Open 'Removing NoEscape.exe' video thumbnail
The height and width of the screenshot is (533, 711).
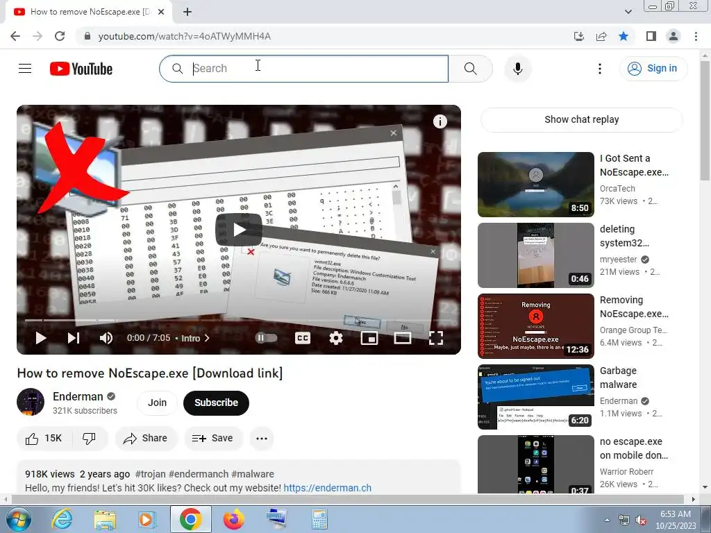pos(536,326)
